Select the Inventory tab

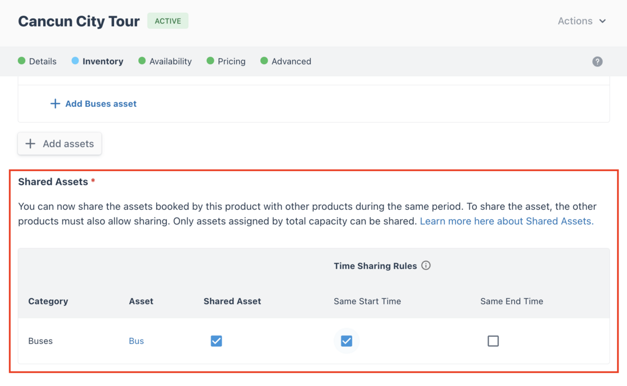(x=97, y=61)
